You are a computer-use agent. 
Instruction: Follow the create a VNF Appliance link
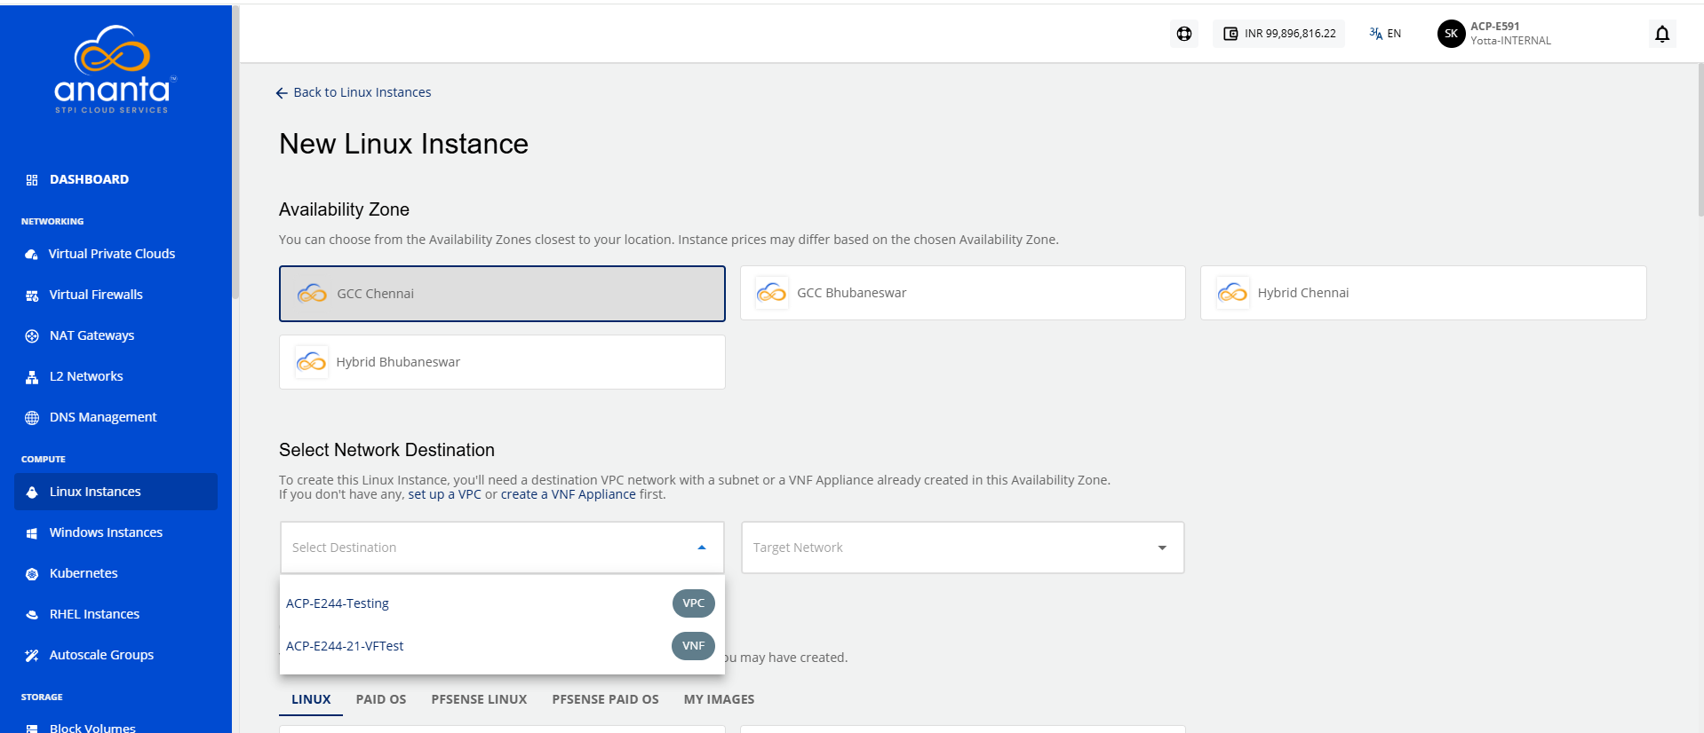pyautogui.click(x=569, y=494)
